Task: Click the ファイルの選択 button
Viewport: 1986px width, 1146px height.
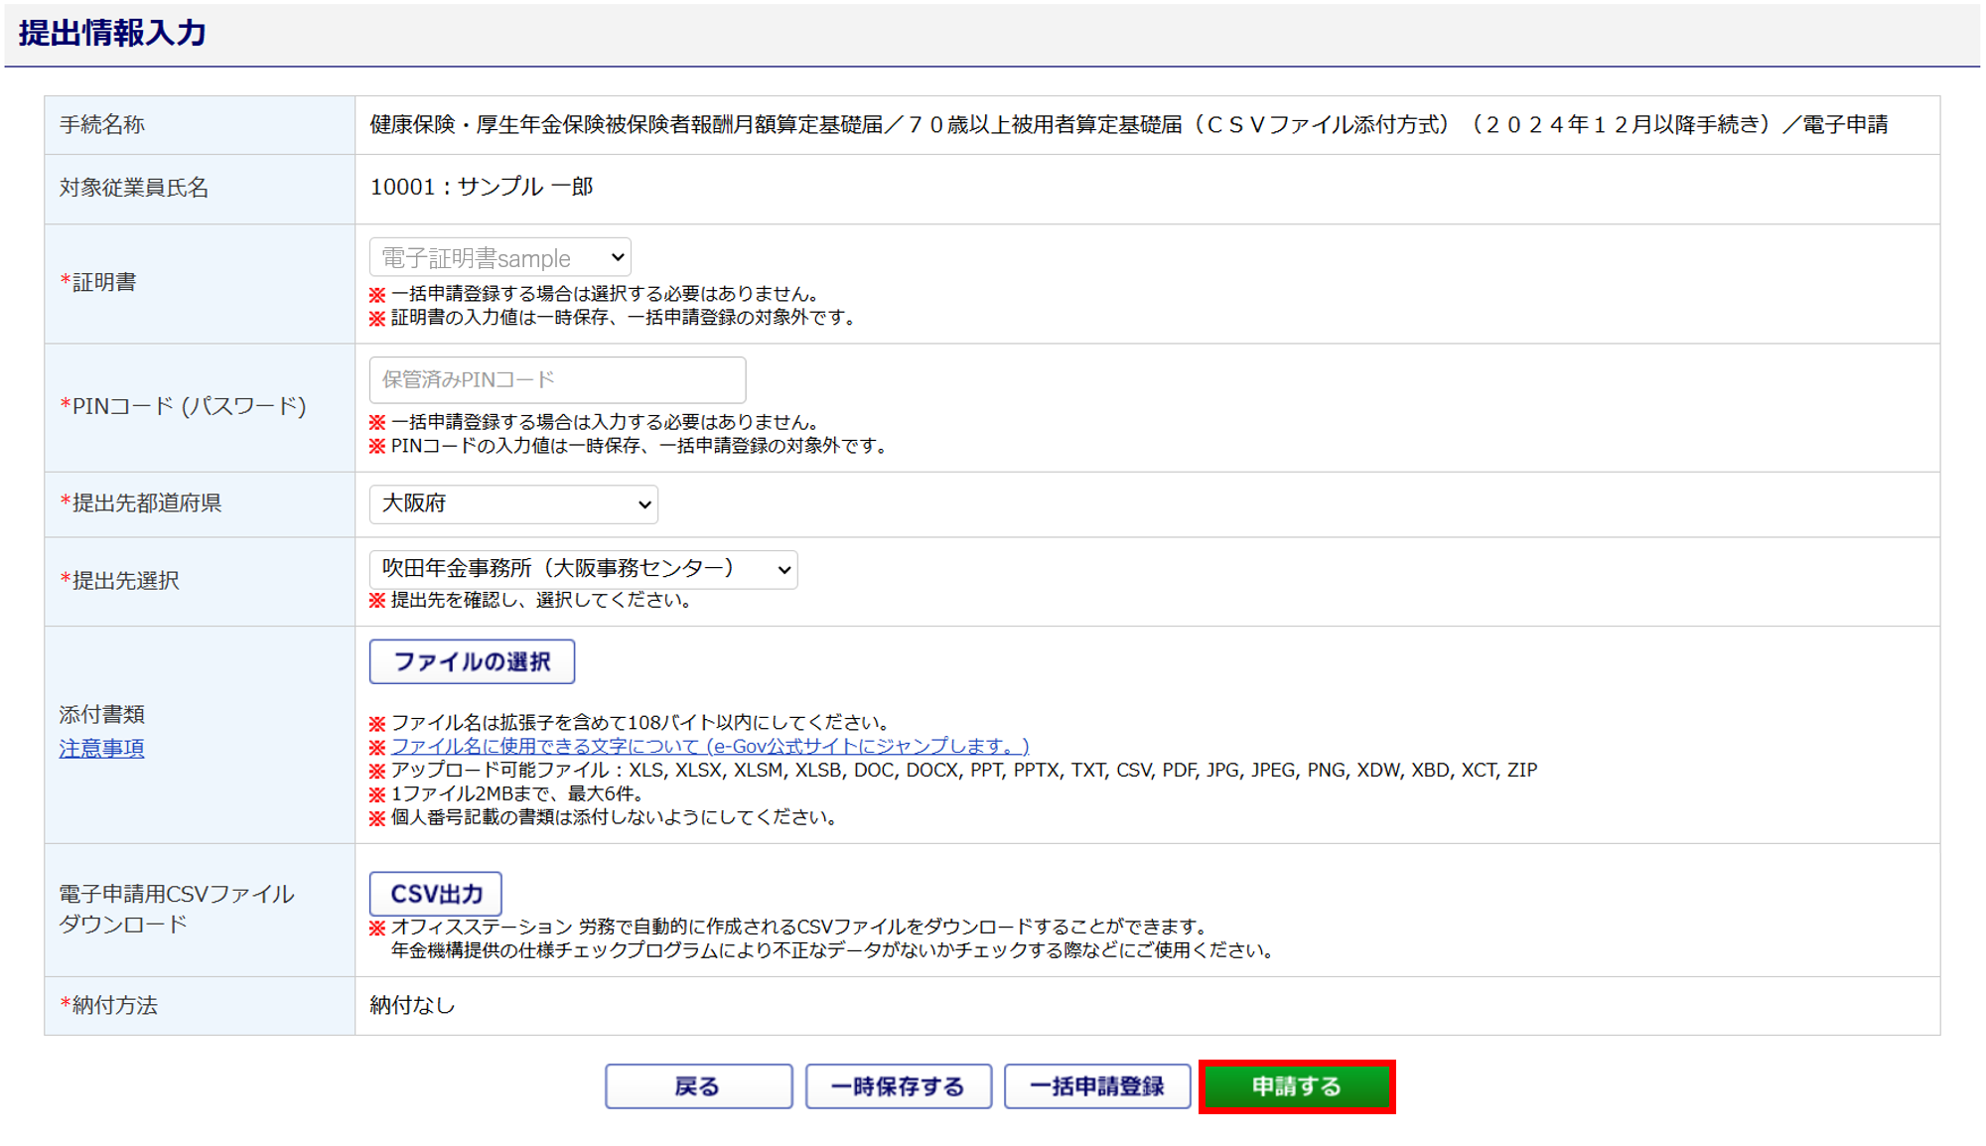Action: pyautogui.click(x=472, y=661)
